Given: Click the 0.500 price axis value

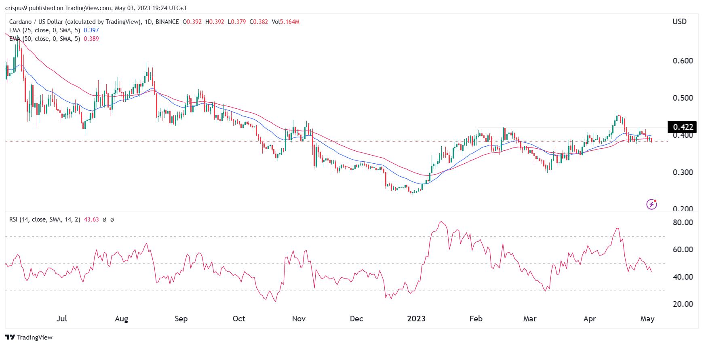Looking at the screenshot, I should [x=683, y=98].
